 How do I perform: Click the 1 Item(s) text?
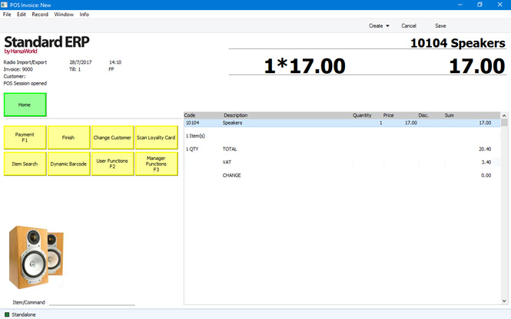click(195, 136)
